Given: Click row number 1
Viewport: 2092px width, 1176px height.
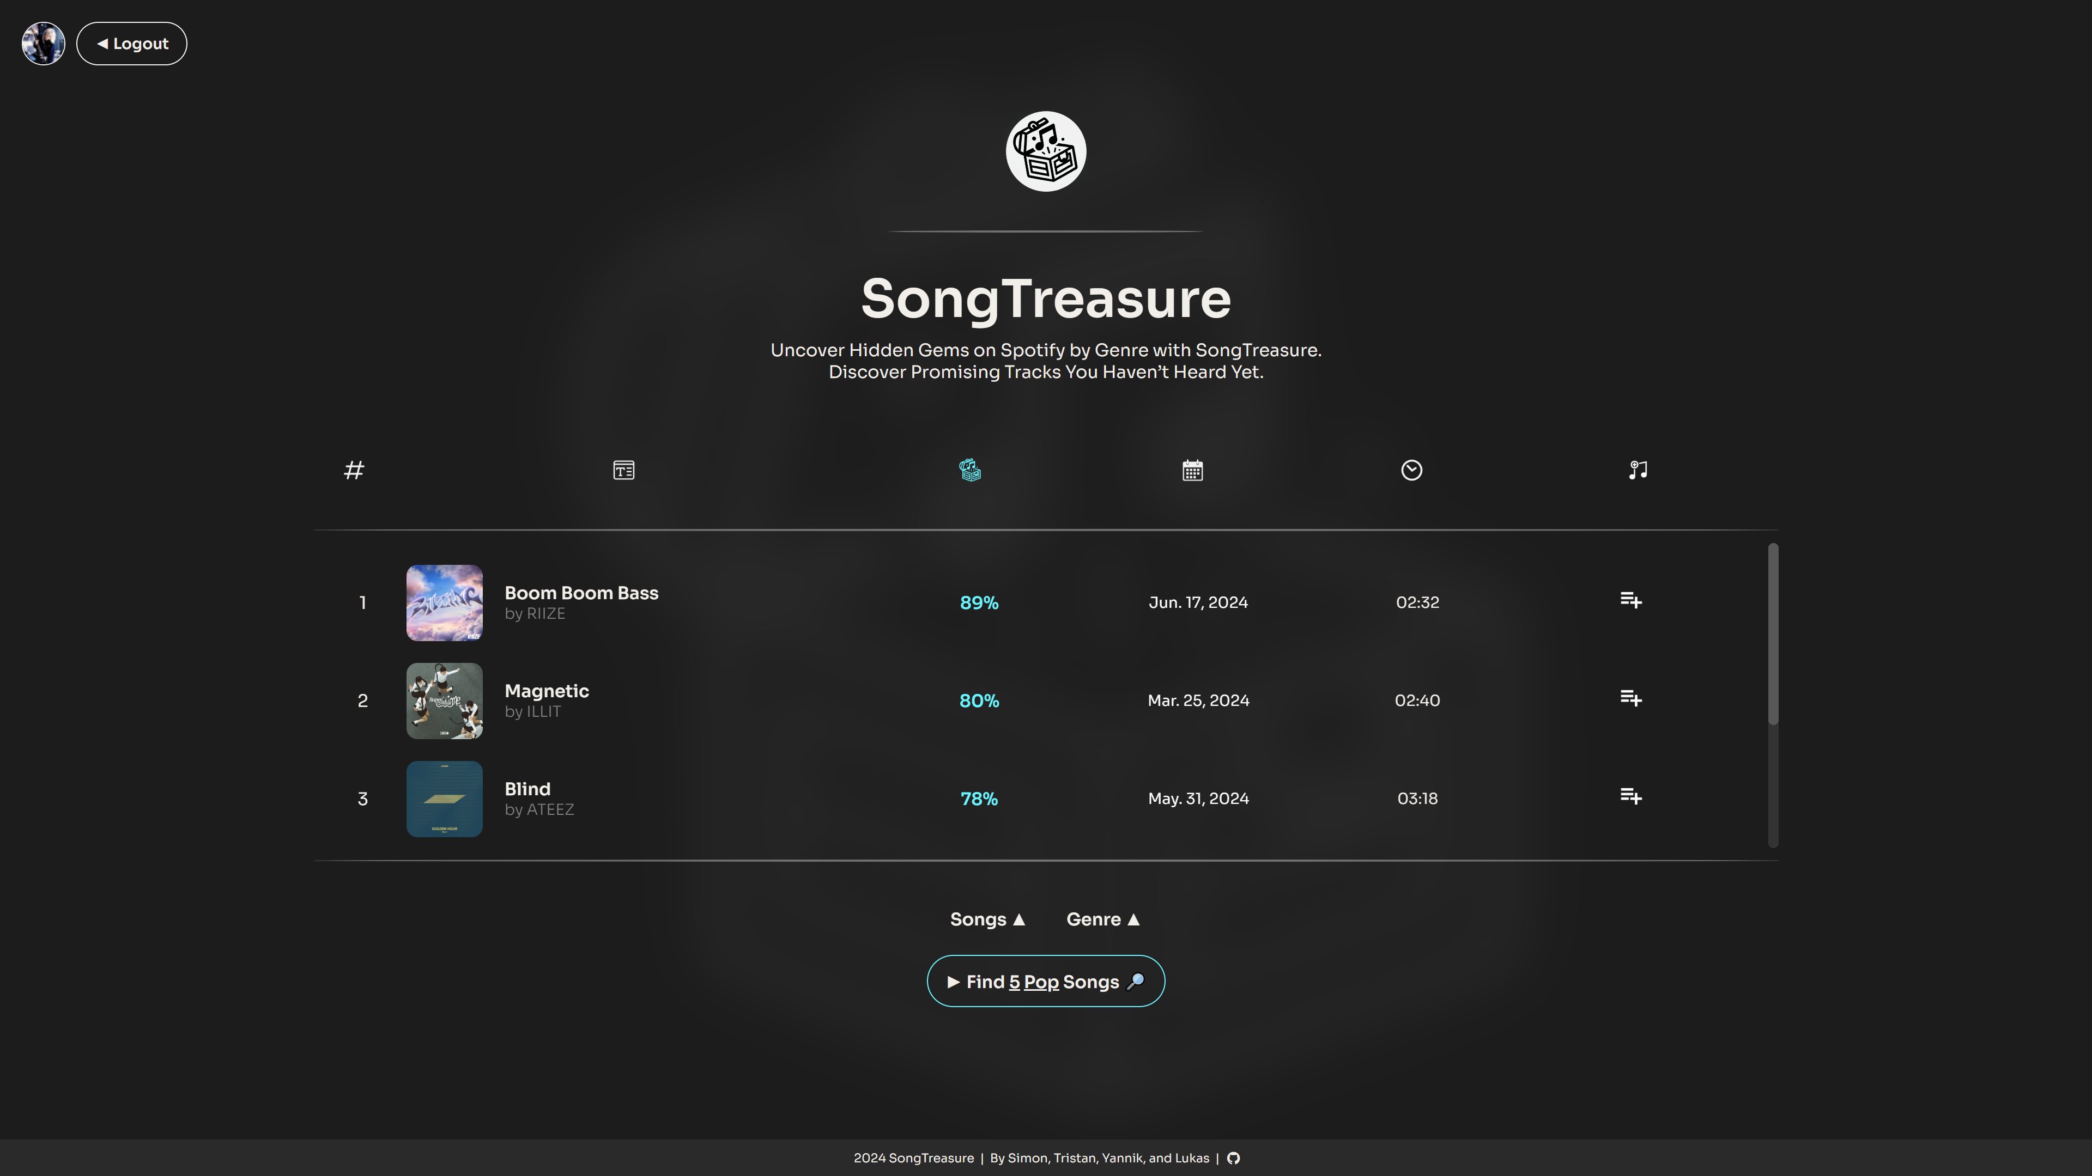Looking at the screenshot, I should tap(363, 603).
